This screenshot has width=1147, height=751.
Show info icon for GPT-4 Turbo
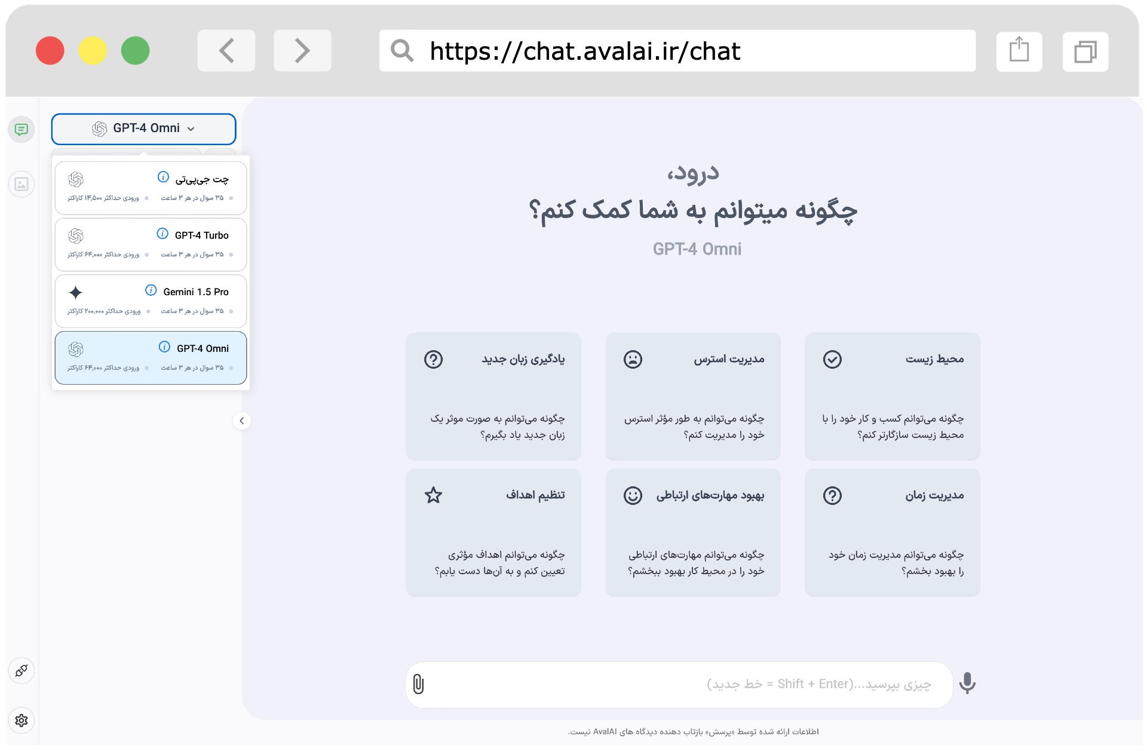162,234
